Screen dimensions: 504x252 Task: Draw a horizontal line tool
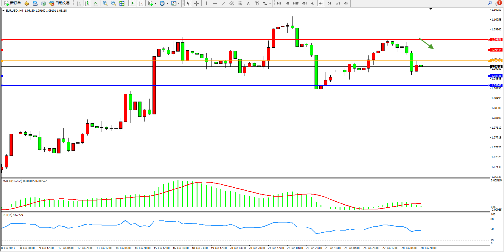215,3
